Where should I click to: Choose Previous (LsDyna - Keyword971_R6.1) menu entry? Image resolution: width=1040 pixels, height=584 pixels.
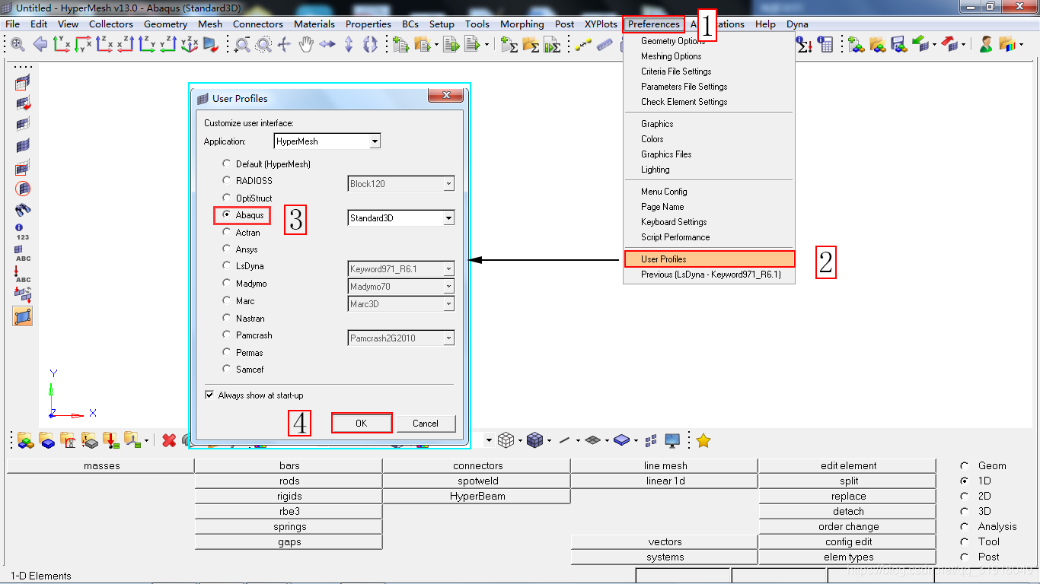coord(710,275)
